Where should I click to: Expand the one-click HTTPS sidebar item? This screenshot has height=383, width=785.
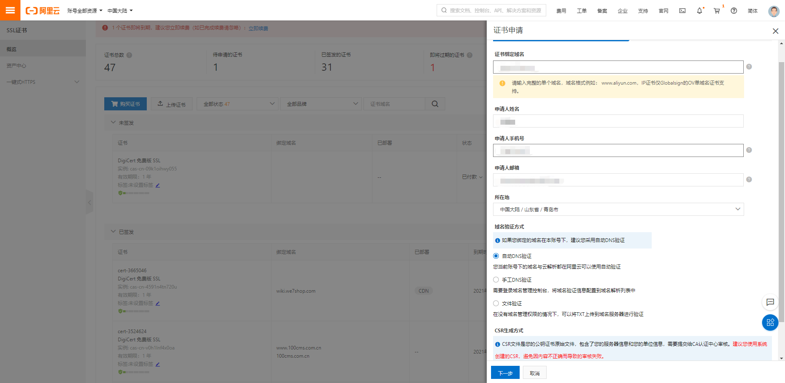coord(43,82)
